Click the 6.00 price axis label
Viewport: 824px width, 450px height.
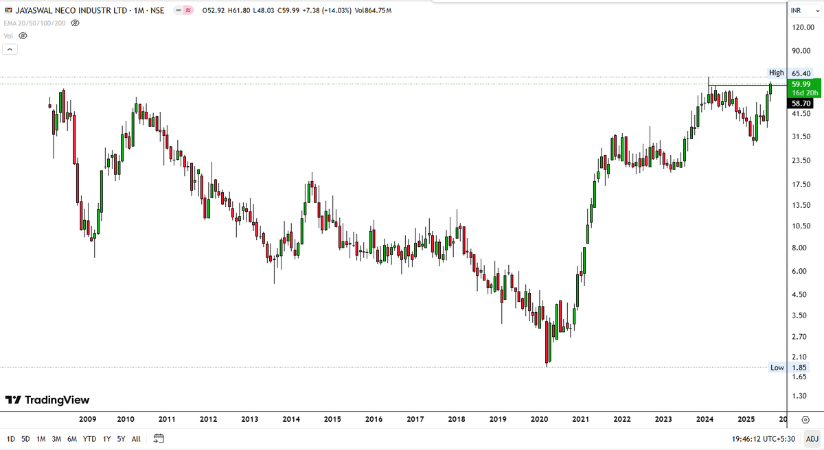(x=799, y=272)
